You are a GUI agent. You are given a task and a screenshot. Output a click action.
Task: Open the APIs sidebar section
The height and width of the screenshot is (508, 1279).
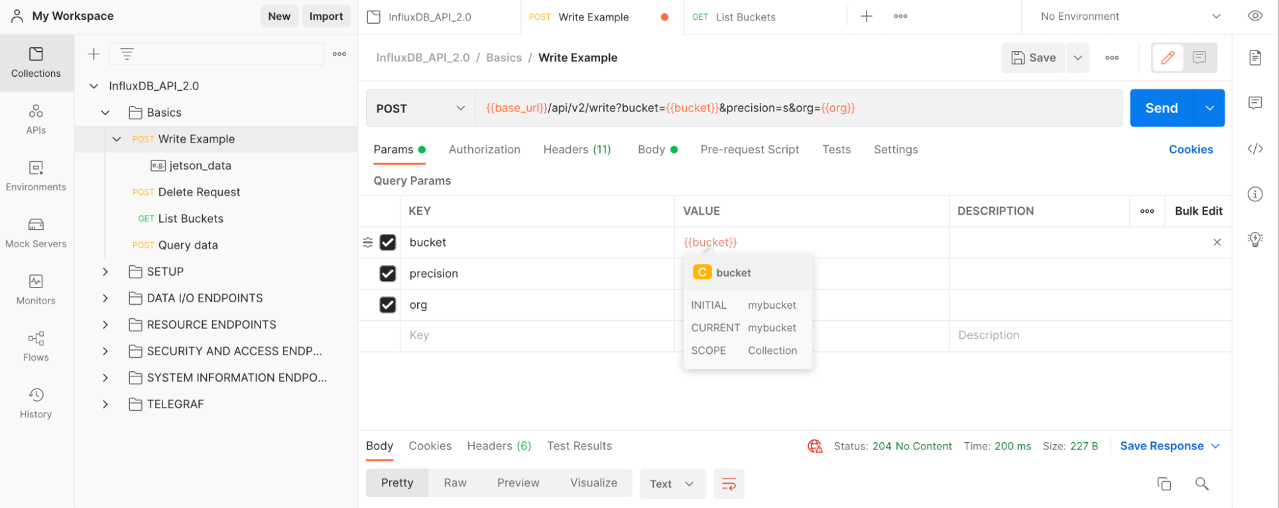tap(36, 119)
